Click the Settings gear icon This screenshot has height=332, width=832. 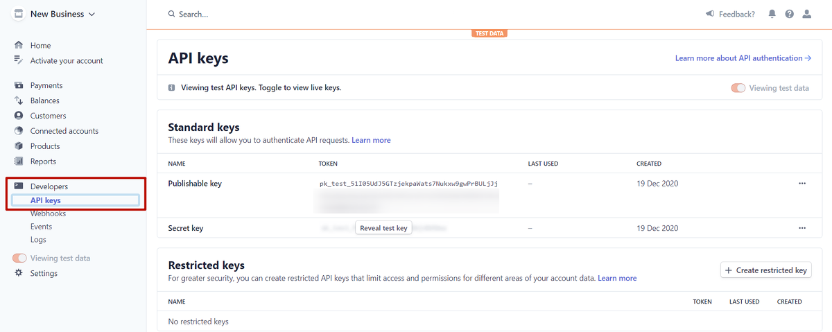point(19,273)
